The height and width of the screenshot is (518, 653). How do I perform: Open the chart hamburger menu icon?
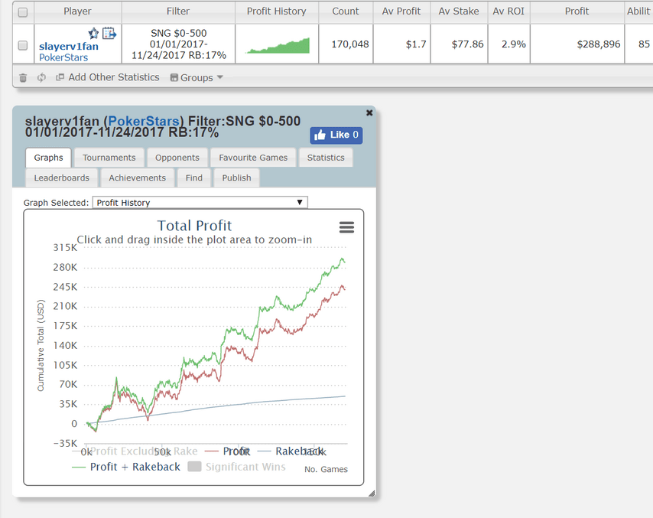(346, 227)
